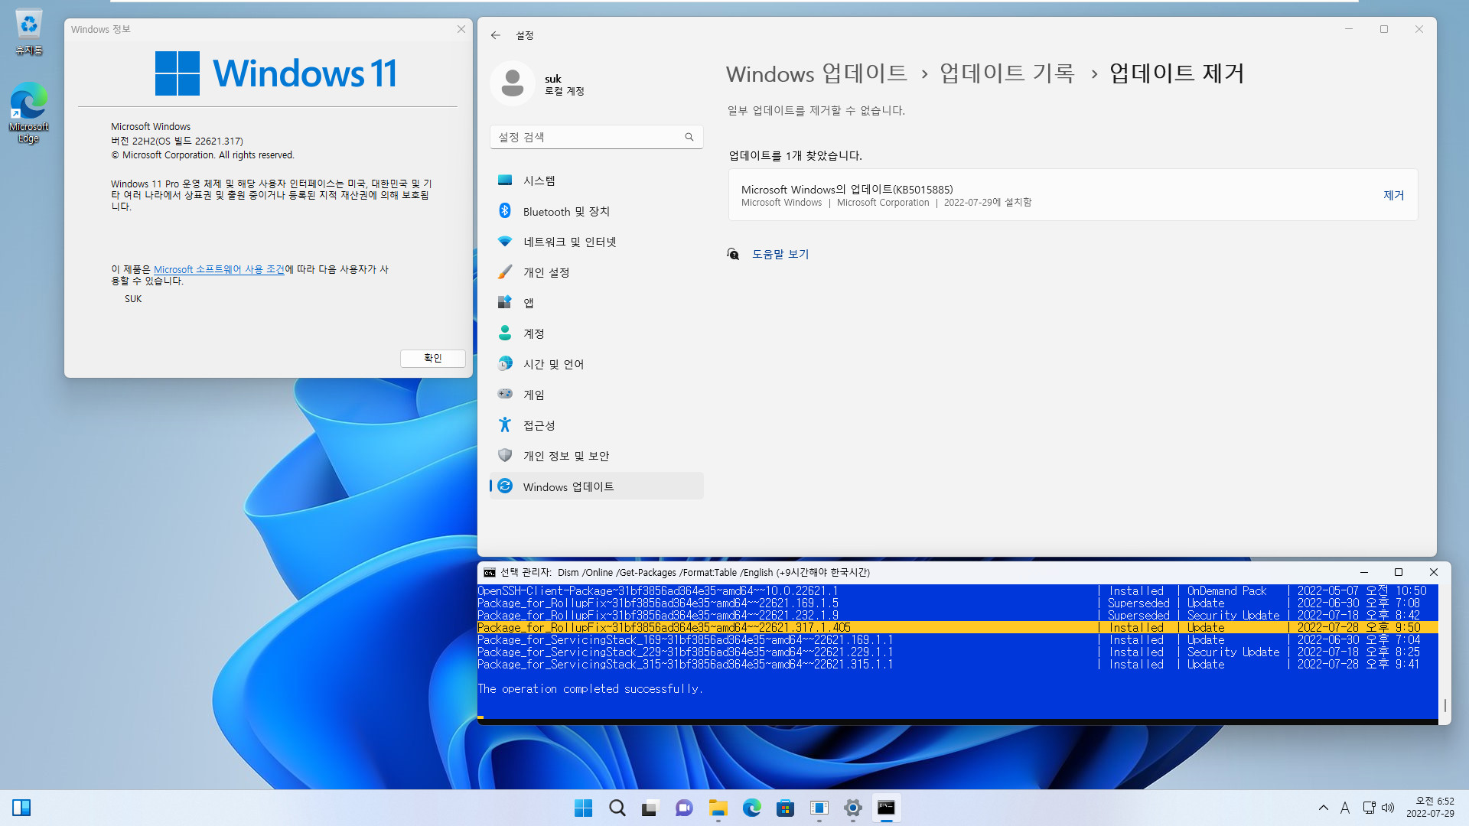The height and width of the screenshot is (826, 1469).
Task: Click 확인 in the Windows 정보 dialog
Action: click(x=433, y=358)
